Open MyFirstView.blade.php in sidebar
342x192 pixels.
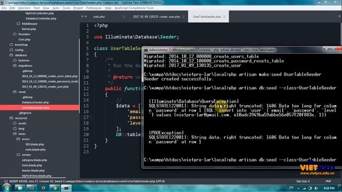[36, 175]
